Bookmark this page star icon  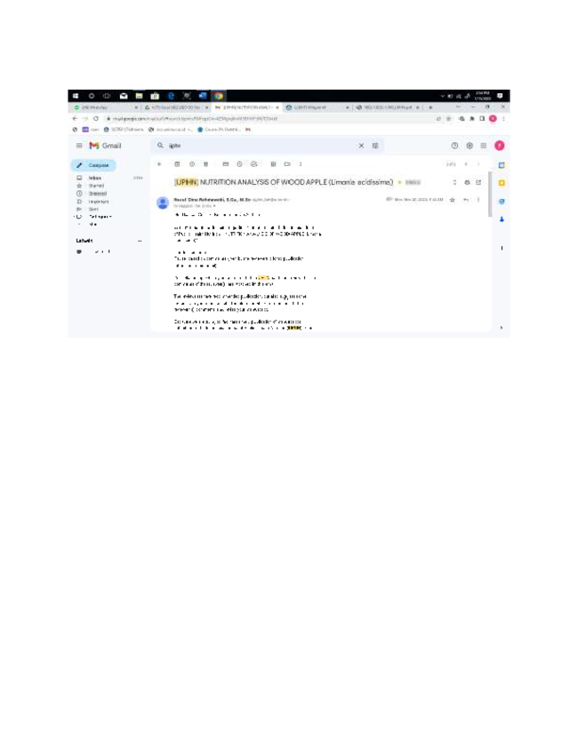(449, 119)
